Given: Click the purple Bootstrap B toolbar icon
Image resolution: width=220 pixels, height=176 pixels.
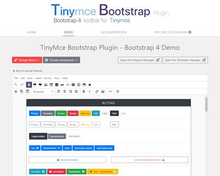Looking at the screenshot, I should (x=29, y=85).
